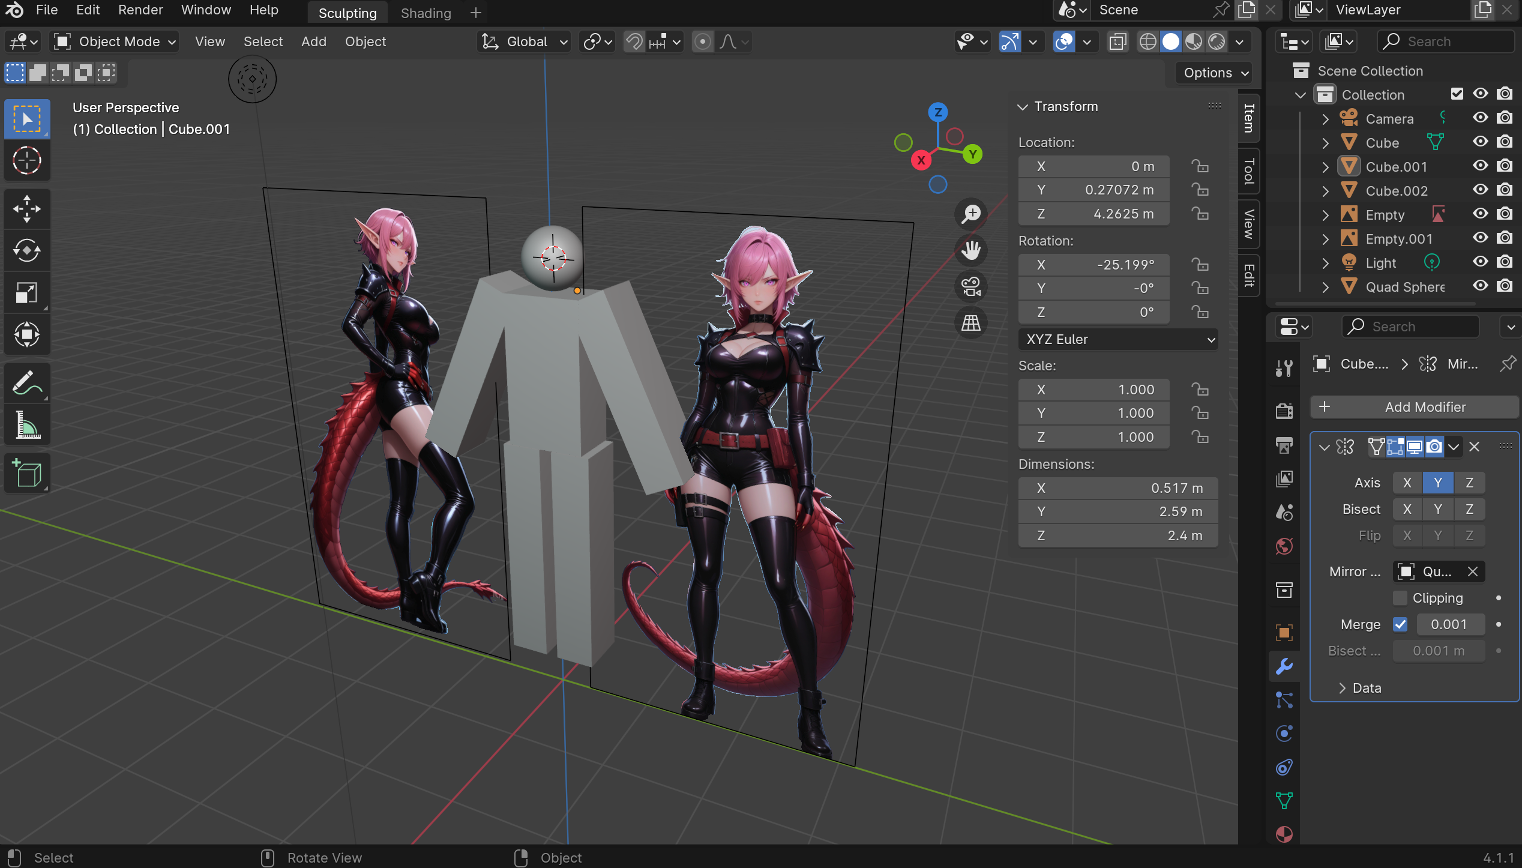
Task: Open the Particles properties tab
Action: pyautogui.click(x=1284, y=700)
